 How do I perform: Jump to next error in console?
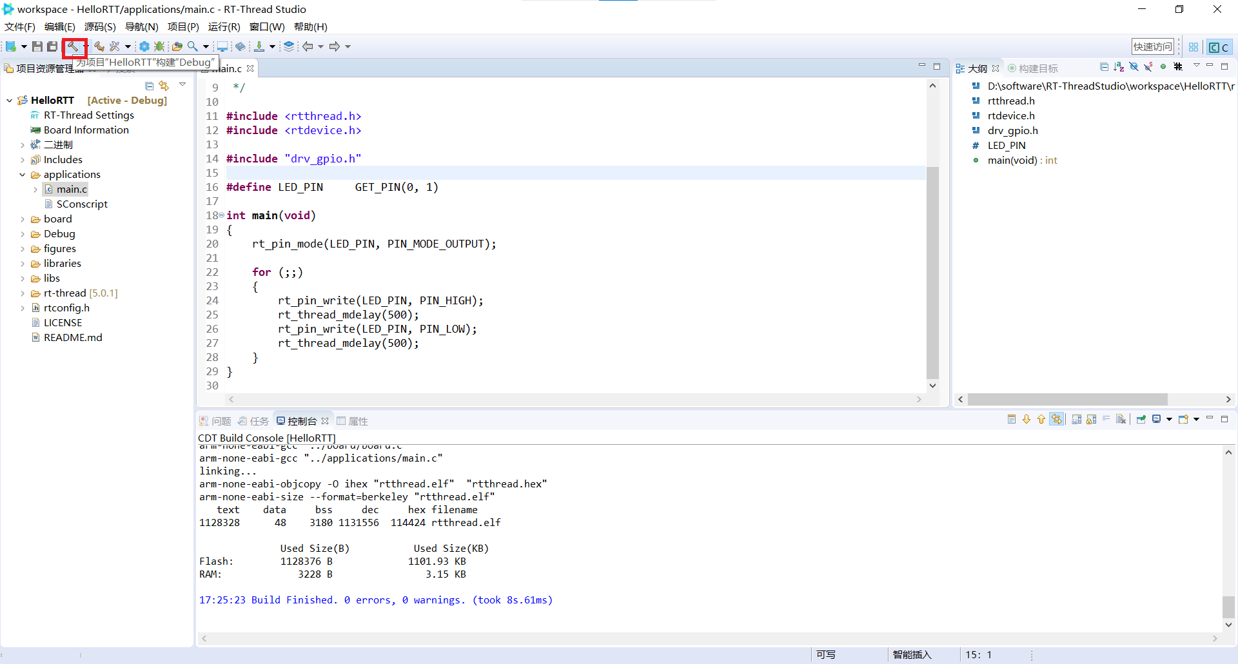(1027, 420)
